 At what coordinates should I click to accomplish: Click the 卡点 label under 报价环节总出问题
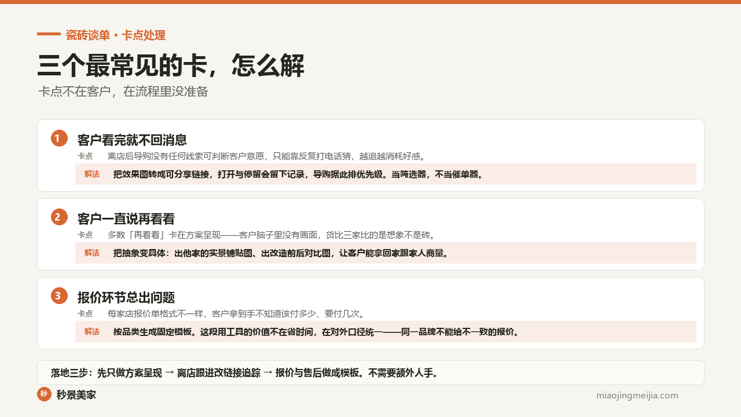(x=85, y=314)
